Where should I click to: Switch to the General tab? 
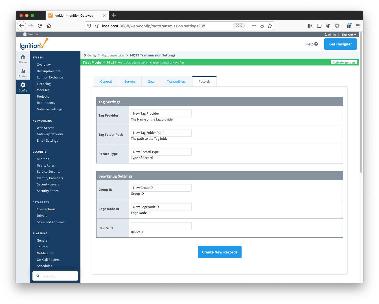coord(106,82)
